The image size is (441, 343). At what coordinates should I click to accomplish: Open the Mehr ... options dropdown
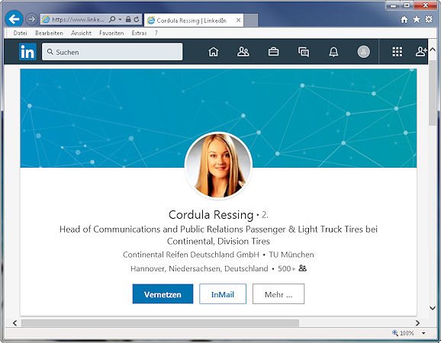point(278,294)
